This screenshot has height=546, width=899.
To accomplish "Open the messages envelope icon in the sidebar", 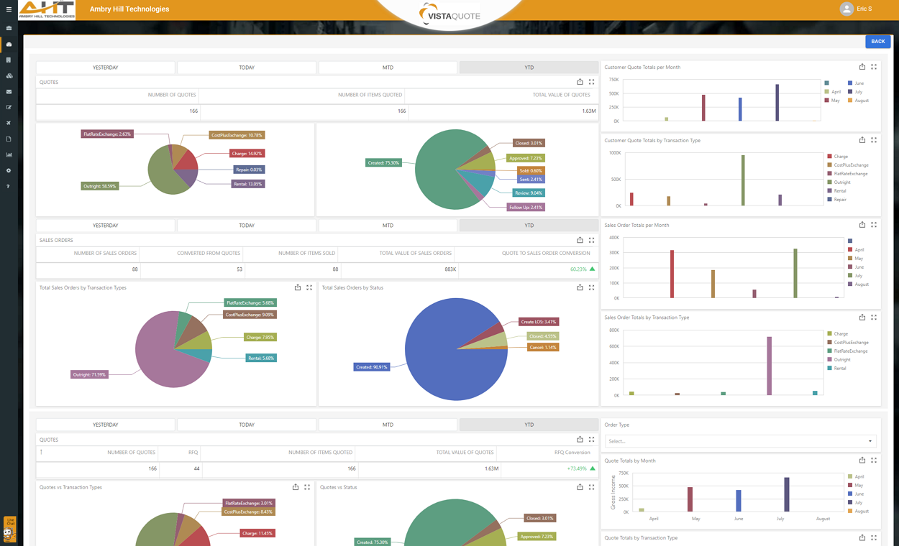I will pyautogui.click(x=8, y=91).
